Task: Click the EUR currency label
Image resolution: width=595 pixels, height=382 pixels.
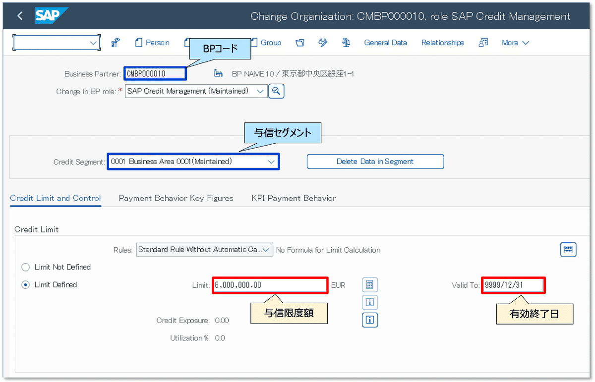Action: pos(338,285)
